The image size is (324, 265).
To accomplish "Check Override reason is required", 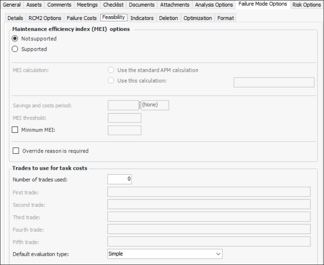I will [16, 151].
